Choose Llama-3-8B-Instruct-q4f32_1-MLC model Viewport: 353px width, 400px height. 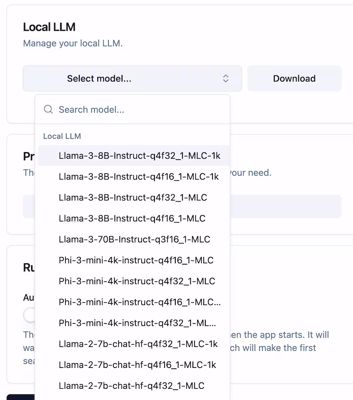pyautogui.click(x=134, y=198)
